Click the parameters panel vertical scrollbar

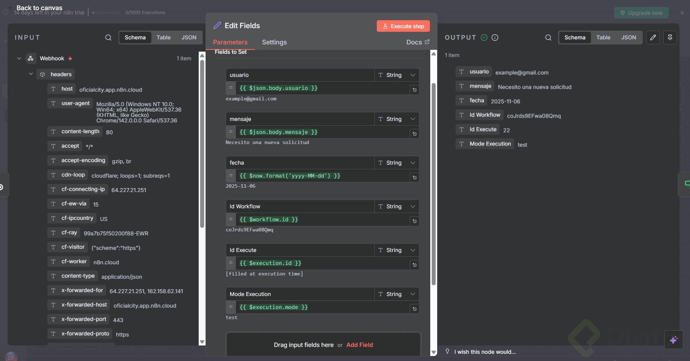(x=434, y=180)
